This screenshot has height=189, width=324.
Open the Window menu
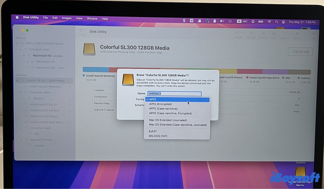[92, 19]
